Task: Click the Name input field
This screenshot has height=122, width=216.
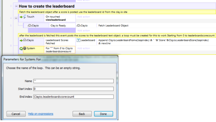Action: click(x=73, y=81)
